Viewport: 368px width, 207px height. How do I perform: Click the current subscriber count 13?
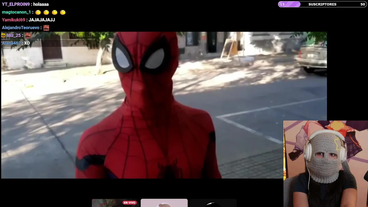coord(282,4)
